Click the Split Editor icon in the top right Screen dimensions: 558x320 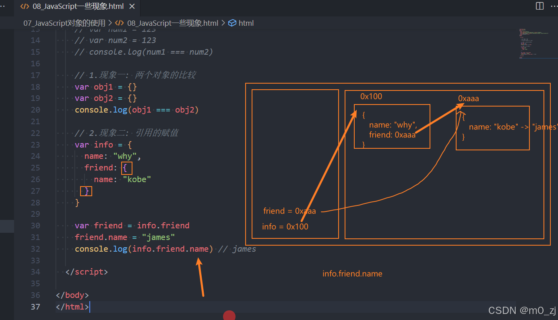[539, 6]
